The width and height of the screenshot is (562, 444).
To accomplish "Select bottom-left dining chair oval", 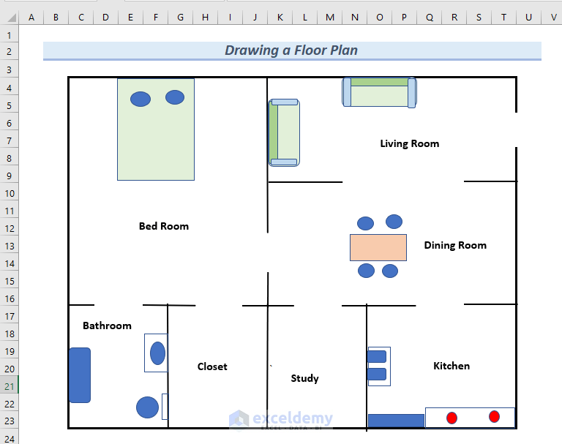I will (x=366, y=271).
